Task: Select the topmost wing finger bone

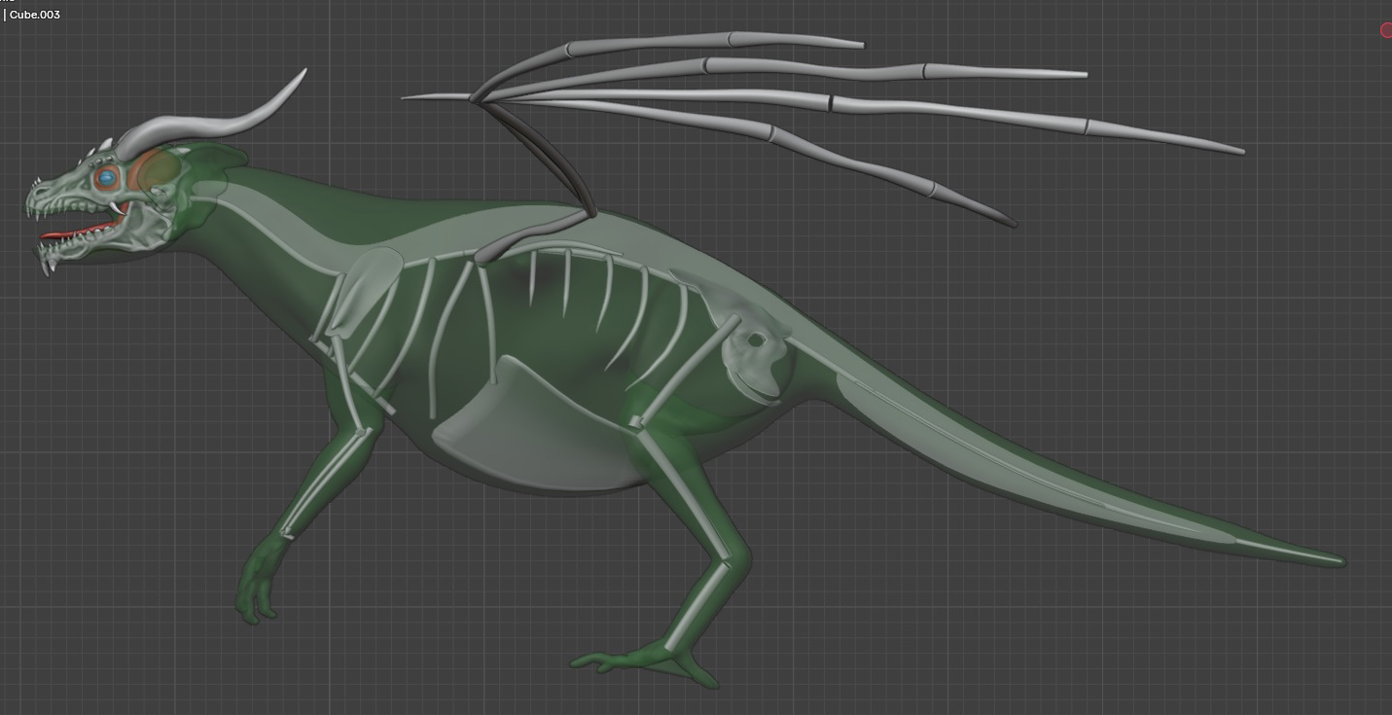Action: click(681, 42)
